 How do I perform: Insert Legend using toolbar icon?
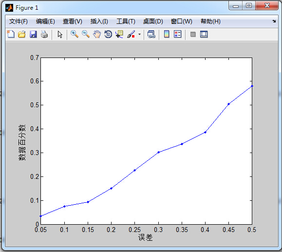pos(177,34)
